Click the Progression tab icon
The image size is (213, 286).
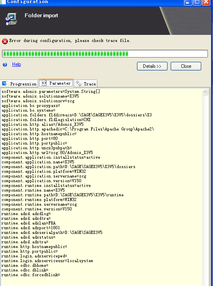coord(4,83)
